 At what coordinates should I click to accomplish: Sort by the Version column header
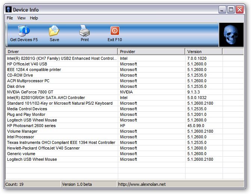[204, 52]
